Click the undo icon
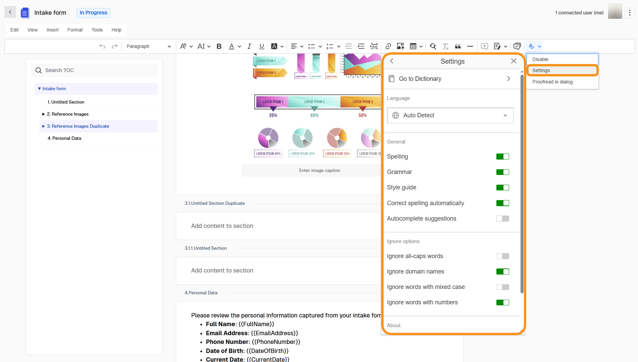The height and width of the screenshot is (362, 638). click(102, 46)
